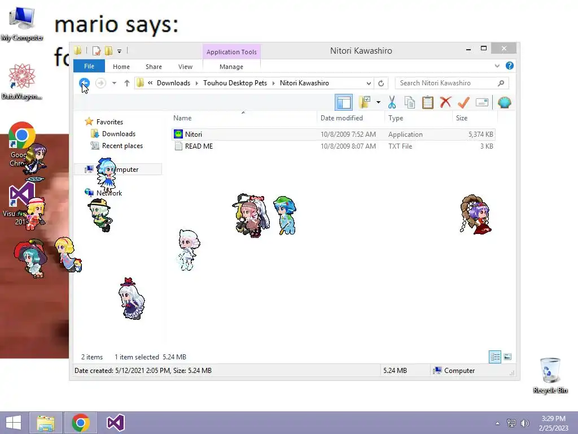
Task: Click Quick Access New Folder icon
Action: [108, 50]
